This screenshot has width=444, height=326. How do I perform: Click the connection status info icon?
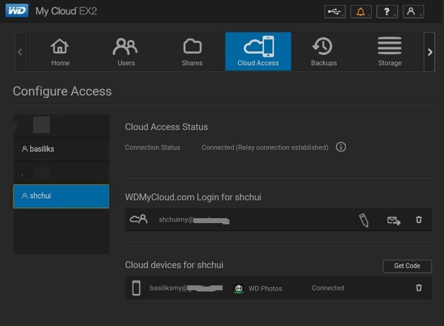click(x=341, y=147)
